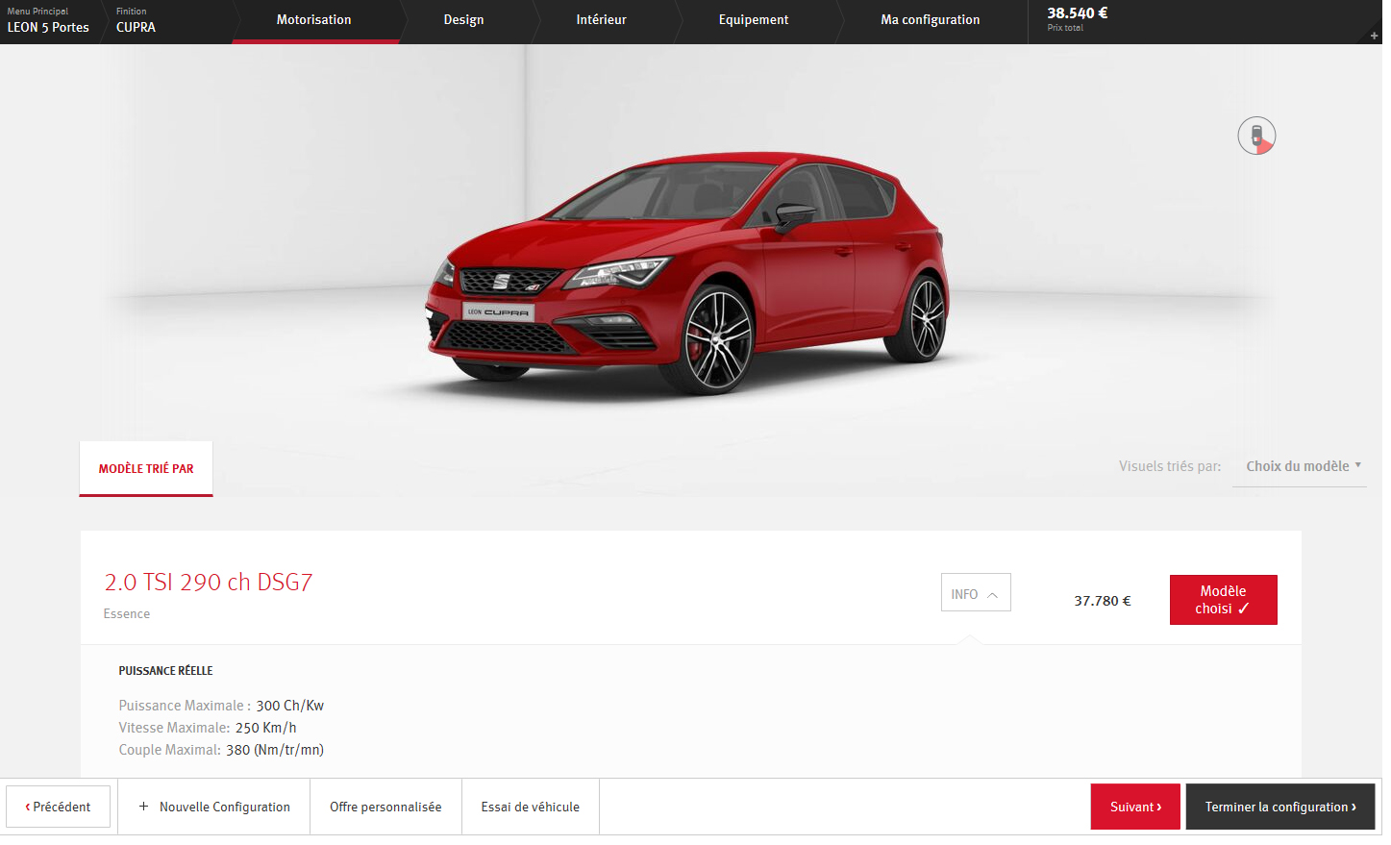The image size is (1391, 845).
Task: Select the 2.0 TSI 290 ch DSG7 title
Action: (x=209, y=583)
